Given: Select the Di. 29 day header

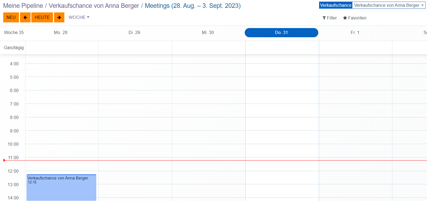Looking at the screenshot, I should pos(134,33).
